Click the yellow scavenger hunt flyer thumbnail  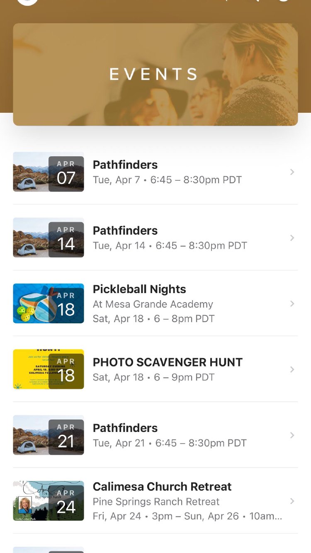coord(48,369)
